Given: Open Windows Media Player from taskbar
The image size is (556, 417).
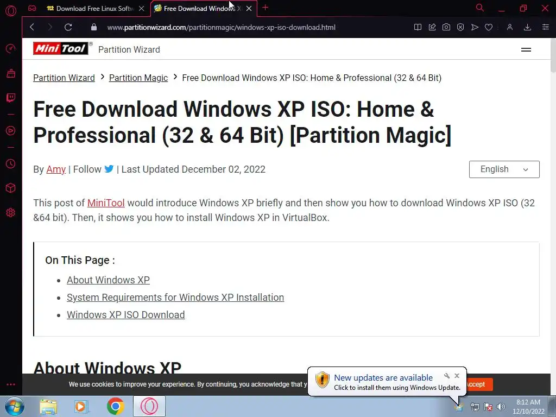Looking at the screenshot, I should point(80,407).
